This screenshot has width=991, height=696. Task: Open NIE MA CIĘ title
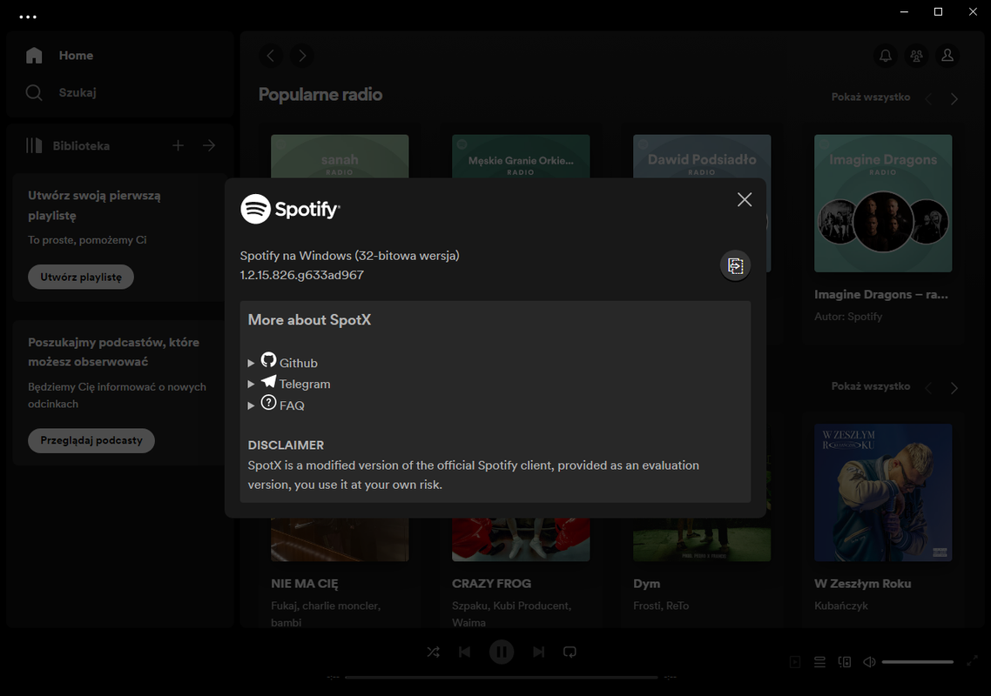click(x=305, y=585)
